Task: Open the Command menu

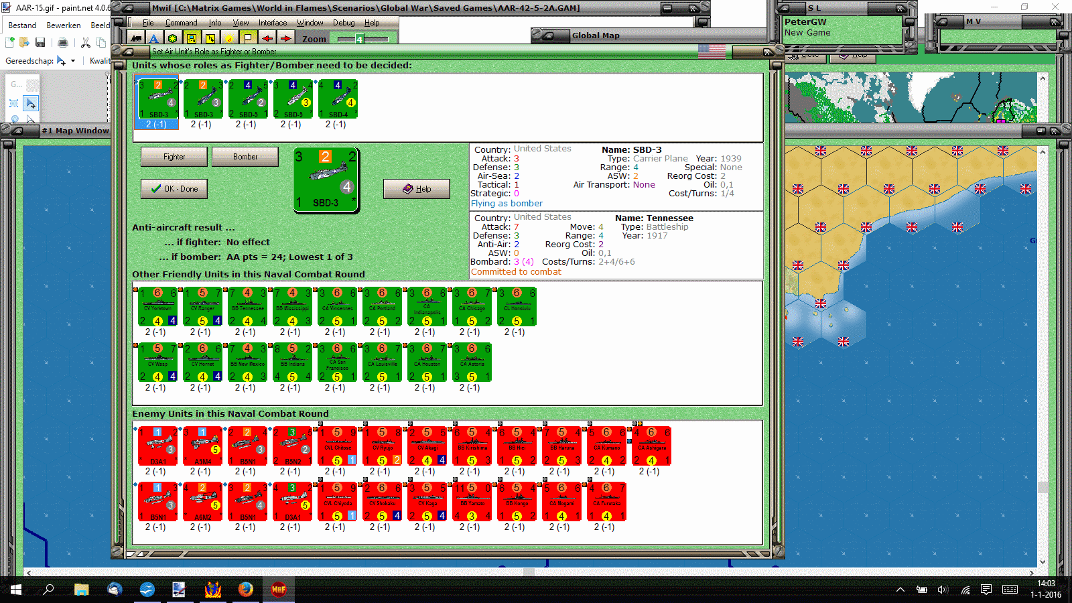Action: [x=182, y=23]
